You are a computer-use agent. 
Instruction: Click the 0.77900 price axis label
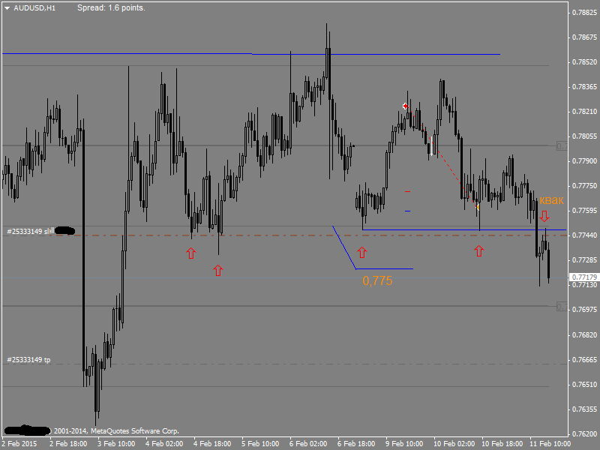(584, 161)
